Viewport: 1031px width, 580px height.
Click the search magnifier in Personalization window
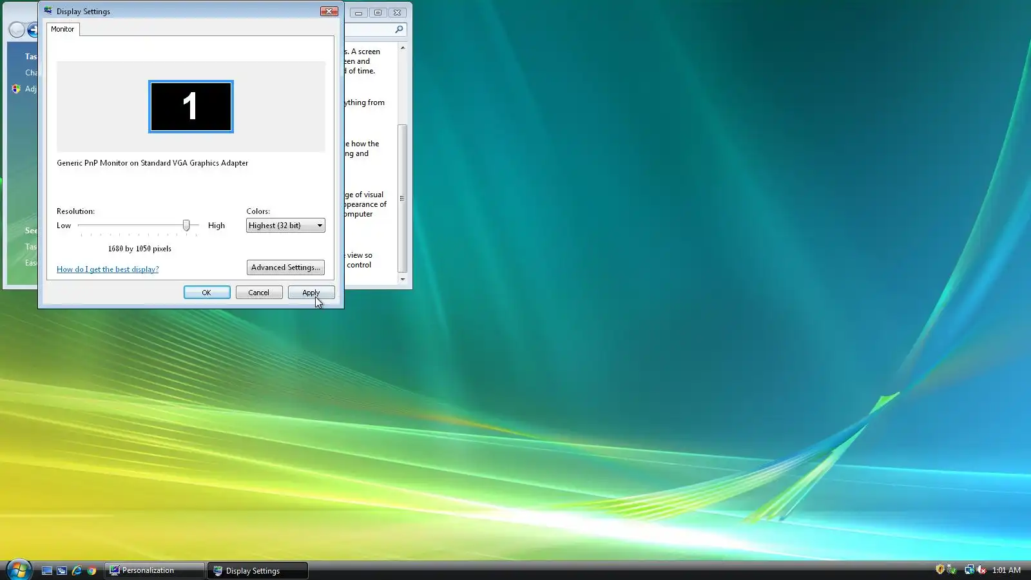(x=399, y=29)
